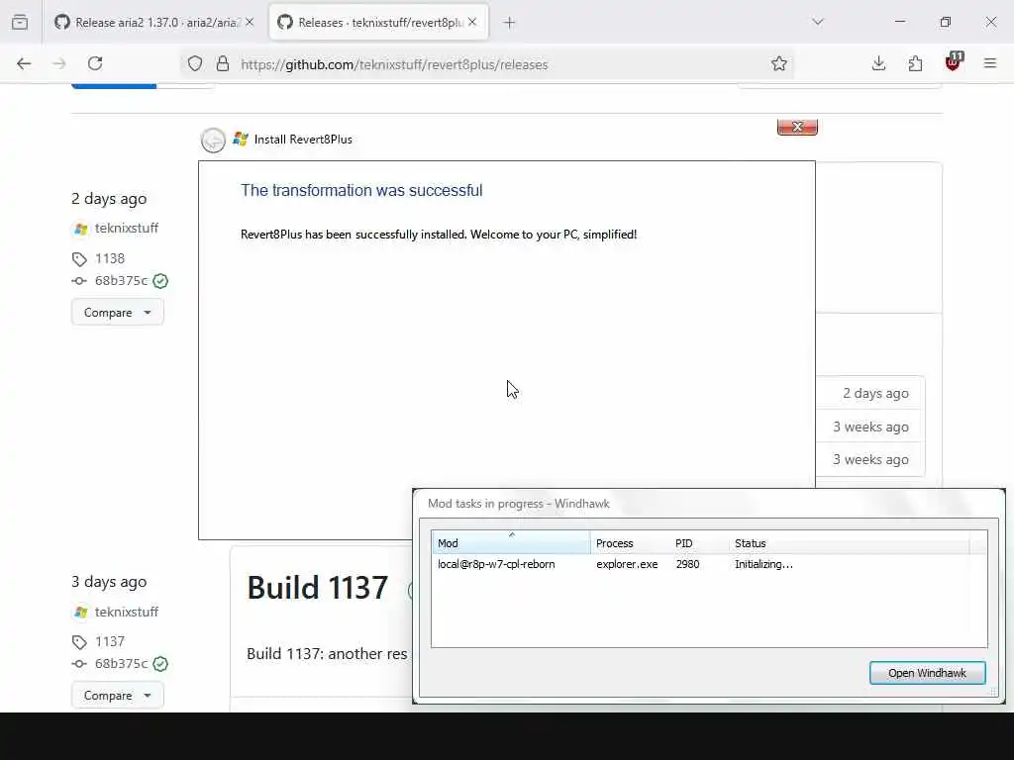Click teknixstuff author link for tag 1137
1014x760 pixels.
point(127,612)
